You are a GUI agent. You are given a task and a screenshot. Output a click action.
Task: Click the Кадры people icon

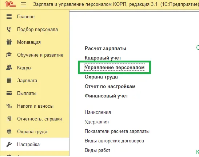(9, 68)
